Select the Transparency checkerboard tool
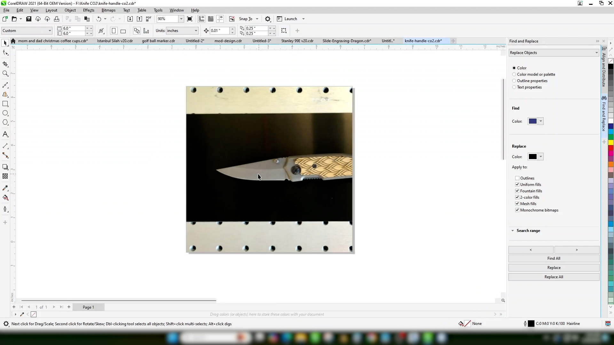Viewport: 614px width, 345px height. click(5, 176)
